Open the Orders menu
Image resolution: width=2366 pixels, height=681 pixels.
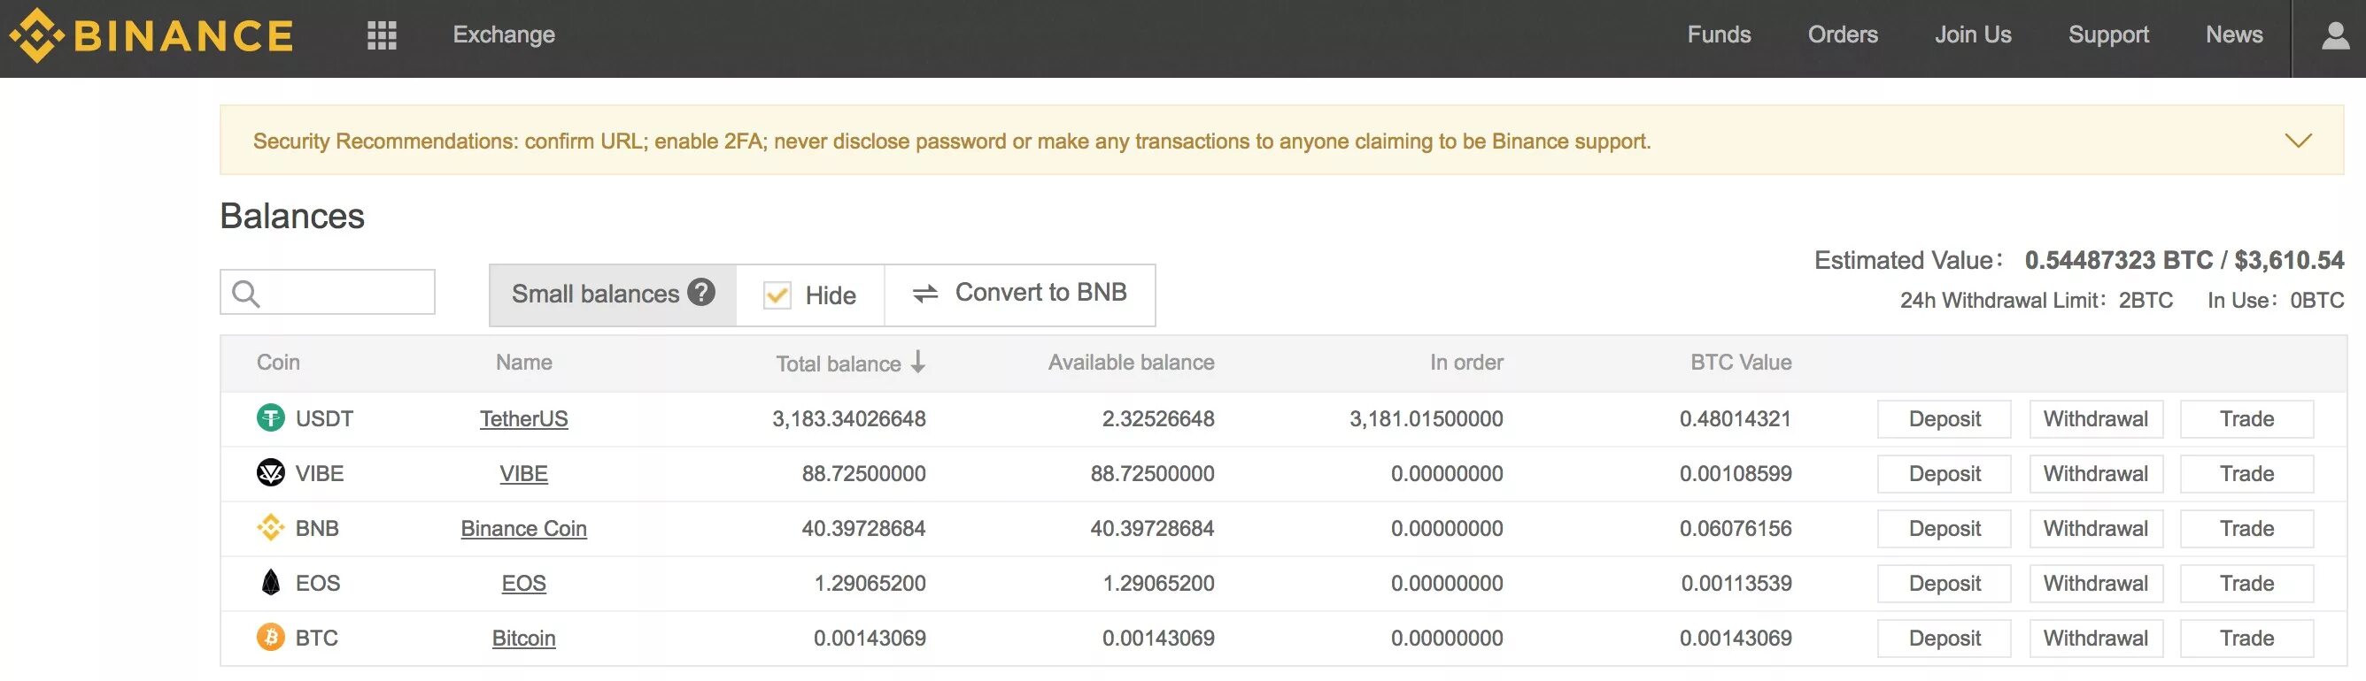coord(1843,34)
